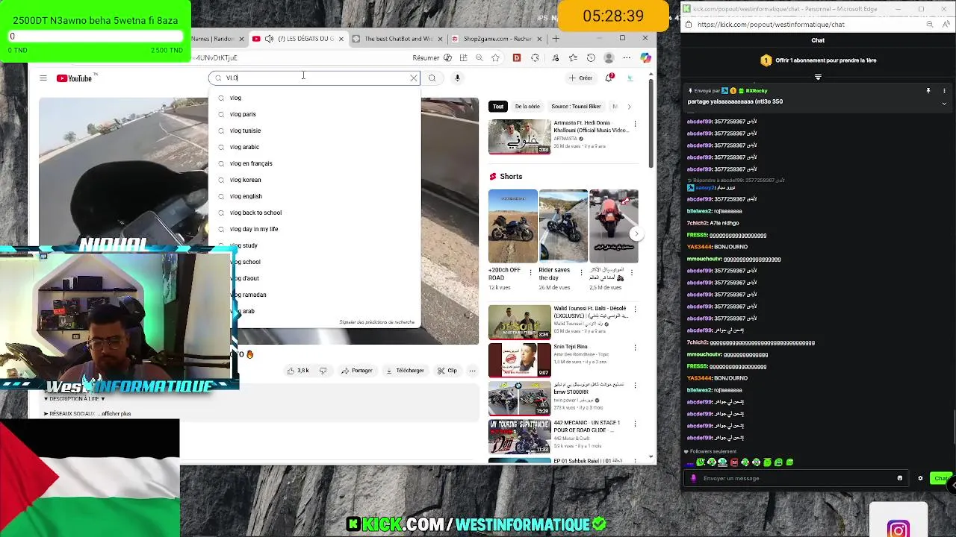This screenshot has width=956, height=537.
Task: Open the YouTube hamburger guide menu
Action: pyautogui.click(x=43, y=78)
